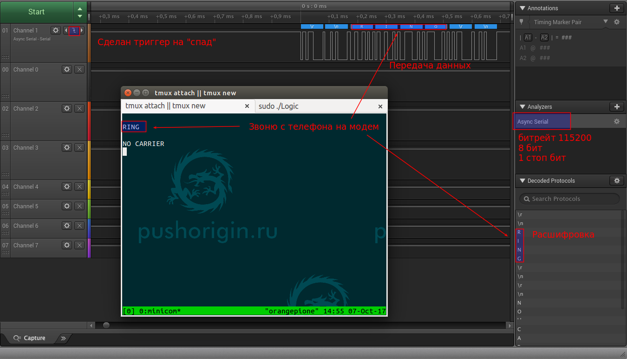This screenshot has width=627, height=359.
Task: Open the Decoded Protocols panel gear
Action: click(x=616, y=180)
